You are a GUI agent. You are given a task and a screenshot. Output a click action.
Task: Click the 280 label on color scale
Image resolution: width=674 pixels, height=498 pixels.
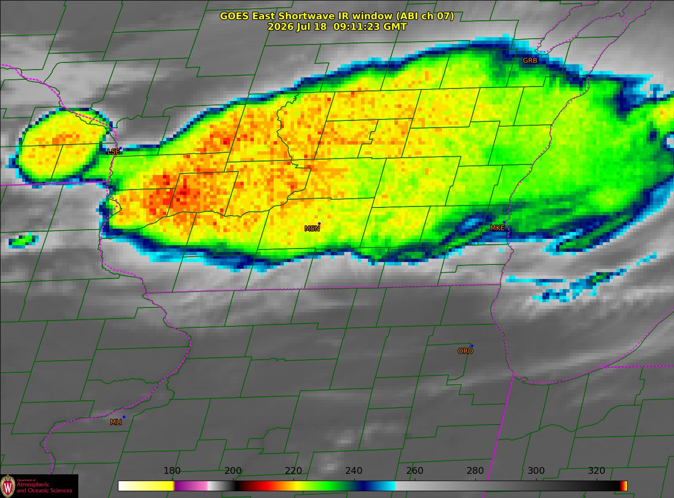tap(475, 471)
